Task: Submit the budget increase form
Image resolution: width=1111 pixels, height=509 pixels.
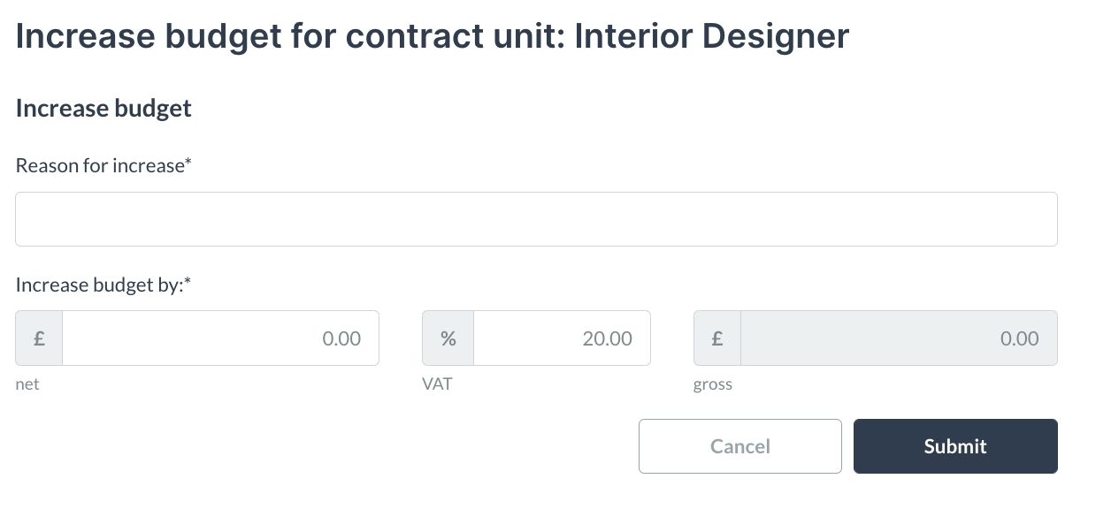Action: coord(955,446)
